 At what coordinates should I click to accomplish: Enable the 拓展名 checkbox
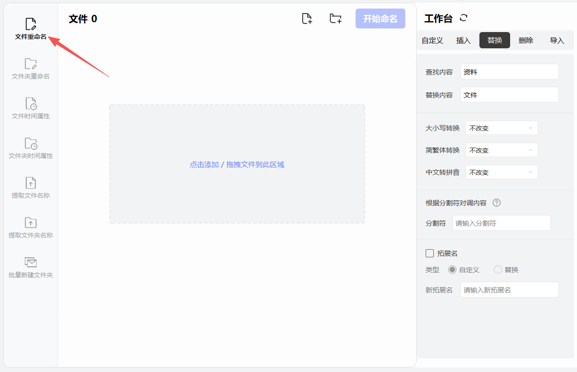(430, 253)
